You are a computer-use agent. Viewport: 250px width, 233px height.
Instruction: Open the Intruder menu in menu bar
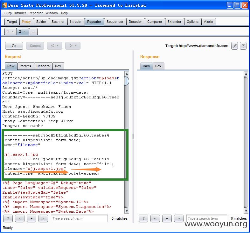tap(20, 13)
